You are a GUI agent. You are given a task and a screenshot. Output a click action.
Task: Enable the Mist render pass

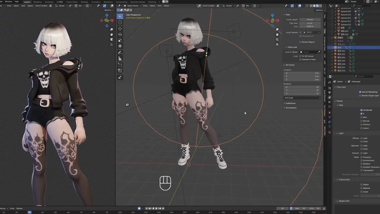[361, 117]
